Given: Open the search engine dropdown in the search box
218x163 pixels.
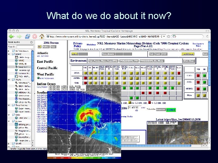Looking at the screenshot, I should (x=174, y=37).
